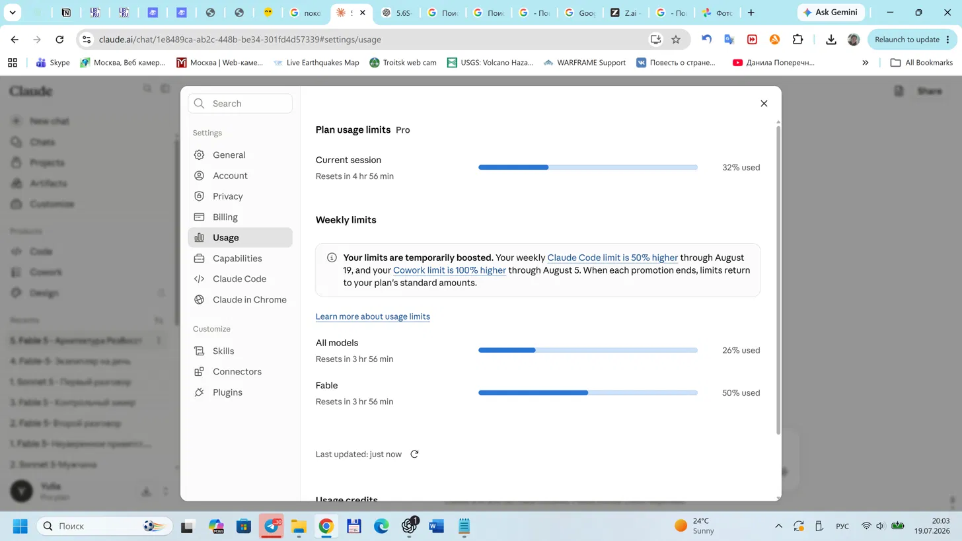Open Claude in Chrome settings

[240, 300]
